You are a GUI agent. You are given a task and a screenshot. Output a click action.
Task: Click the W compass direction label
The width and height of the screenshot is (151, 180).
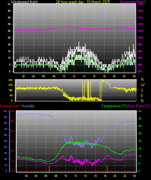pyautogui.click(x=143, y=85)
